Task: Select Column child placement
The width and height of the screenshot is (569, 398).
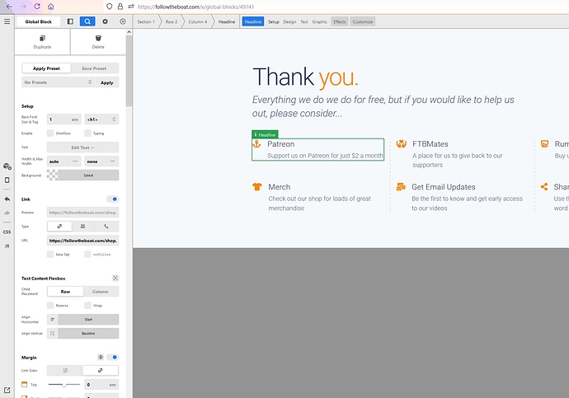Action: click(100, 292)
